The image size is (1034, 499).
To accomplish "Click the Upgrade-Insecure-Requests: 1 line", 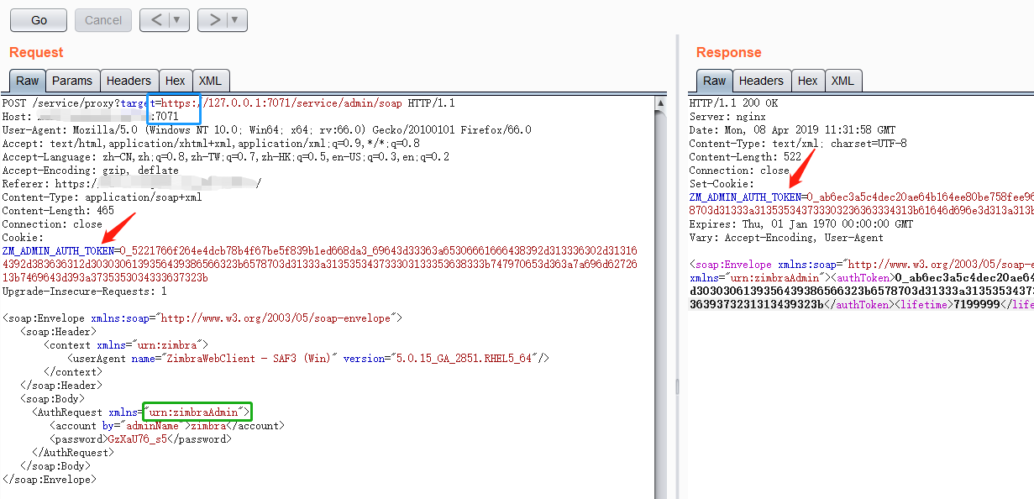I will pyautogui.click(x=85, y=292).
